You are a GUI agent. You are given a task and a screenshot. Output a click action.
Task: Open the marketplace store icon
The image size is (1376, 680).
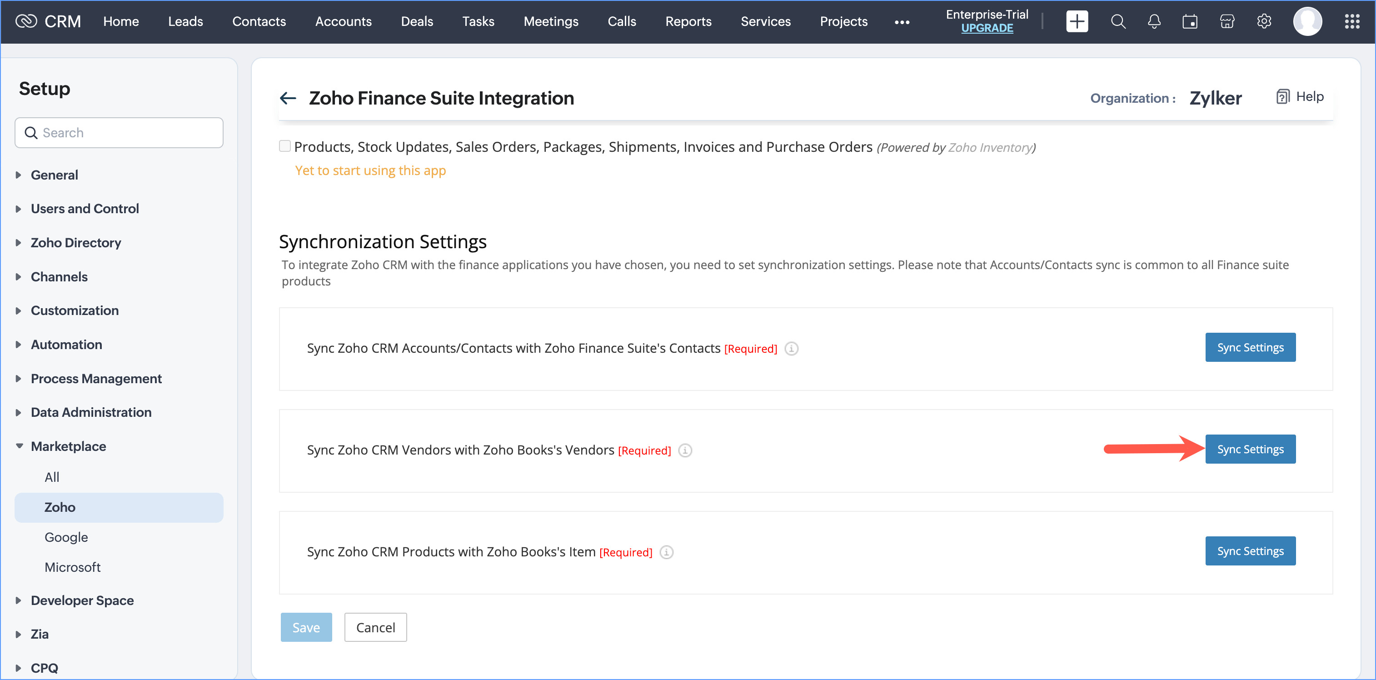pyautogui.click(x=1227, y=21)
